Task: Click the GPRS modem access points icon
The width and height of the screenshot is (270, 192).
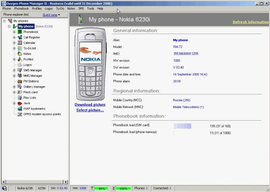Action: pyautogui.click(x=20, y=114)
